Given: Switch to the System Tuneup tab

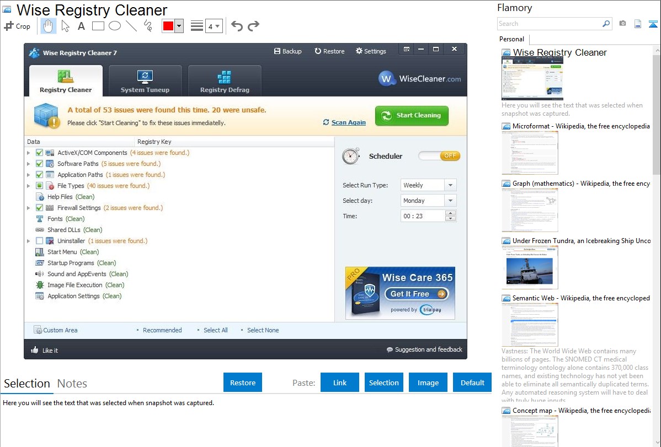Looking at the screenshot, I should (145, 81).
